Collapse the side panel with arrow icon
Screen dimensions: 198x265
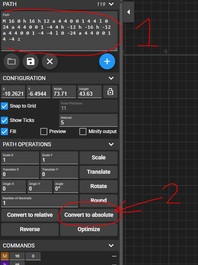(x=129, y=12)
